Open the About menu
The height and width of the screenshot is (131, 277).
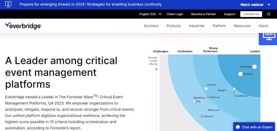pos(263,26)
